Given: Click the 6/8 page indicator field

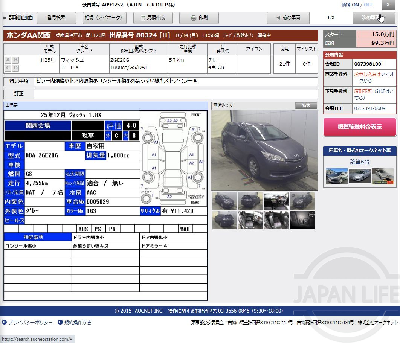Looking at the screenshot, I should coord(332,17).
